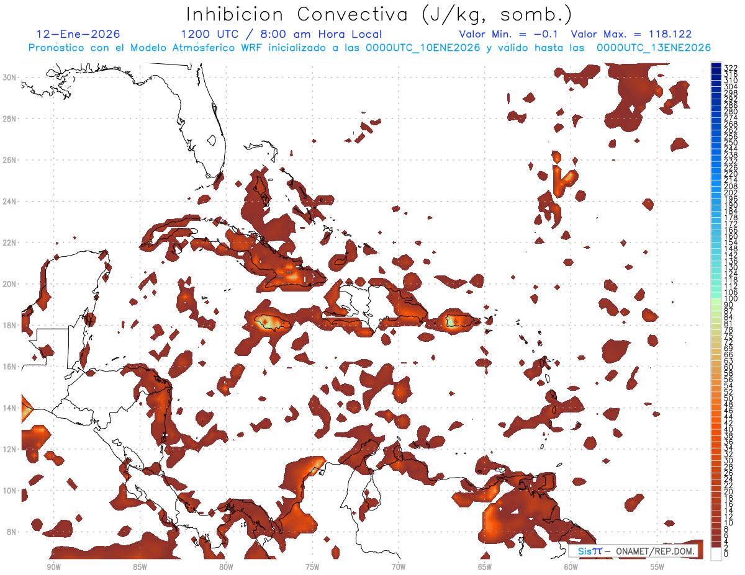This screenshot has height=575, width=745.
Task: Click the 'Valor Min. = -0.1' readout
Action: (x=508, y=34)
